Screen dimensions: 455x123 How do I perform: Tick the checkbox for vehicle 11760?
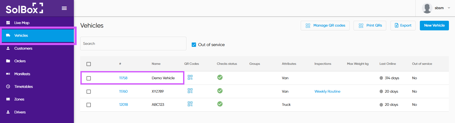89,92
